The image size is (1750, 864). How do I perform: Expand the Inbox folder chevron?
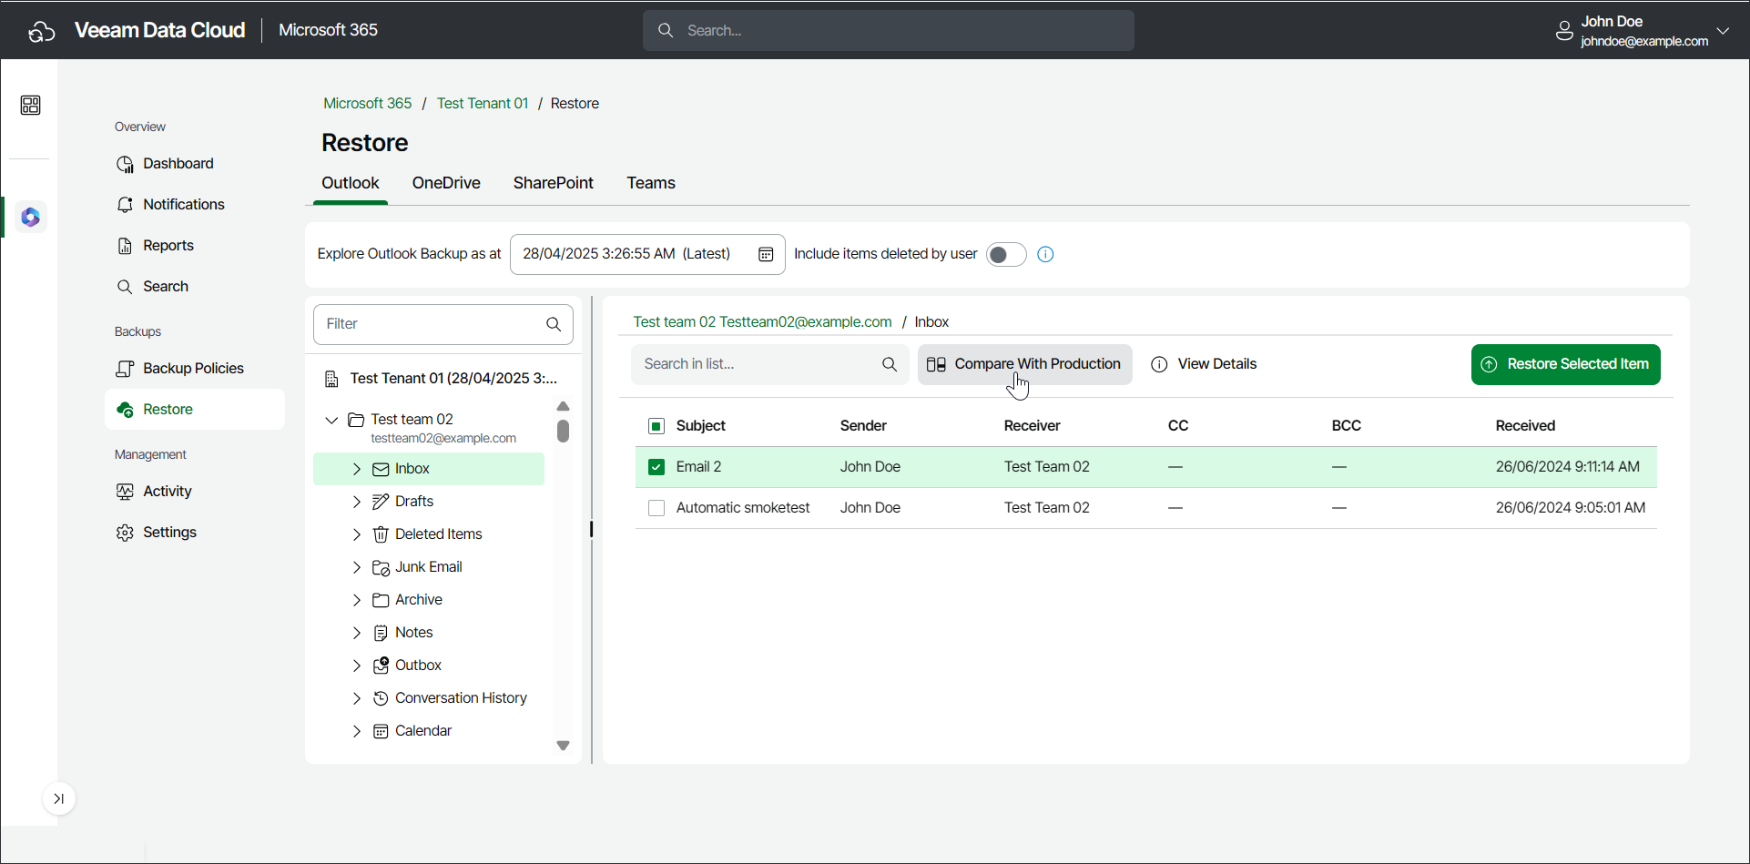coord(357,469)
